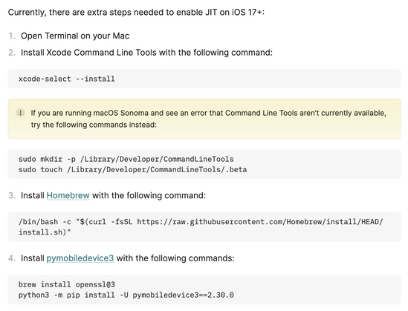Click the sudo touch .beta command line
408x311 pixels.
[x=133, y=170]
